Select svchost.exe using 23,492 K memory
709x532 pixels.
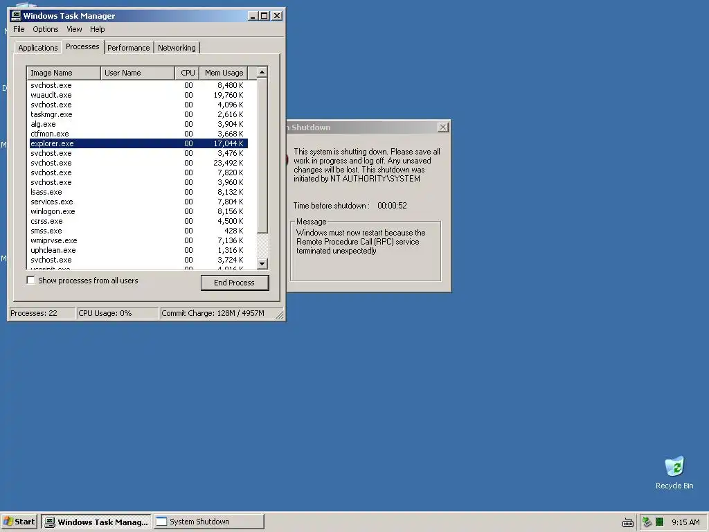coord(138,163)
